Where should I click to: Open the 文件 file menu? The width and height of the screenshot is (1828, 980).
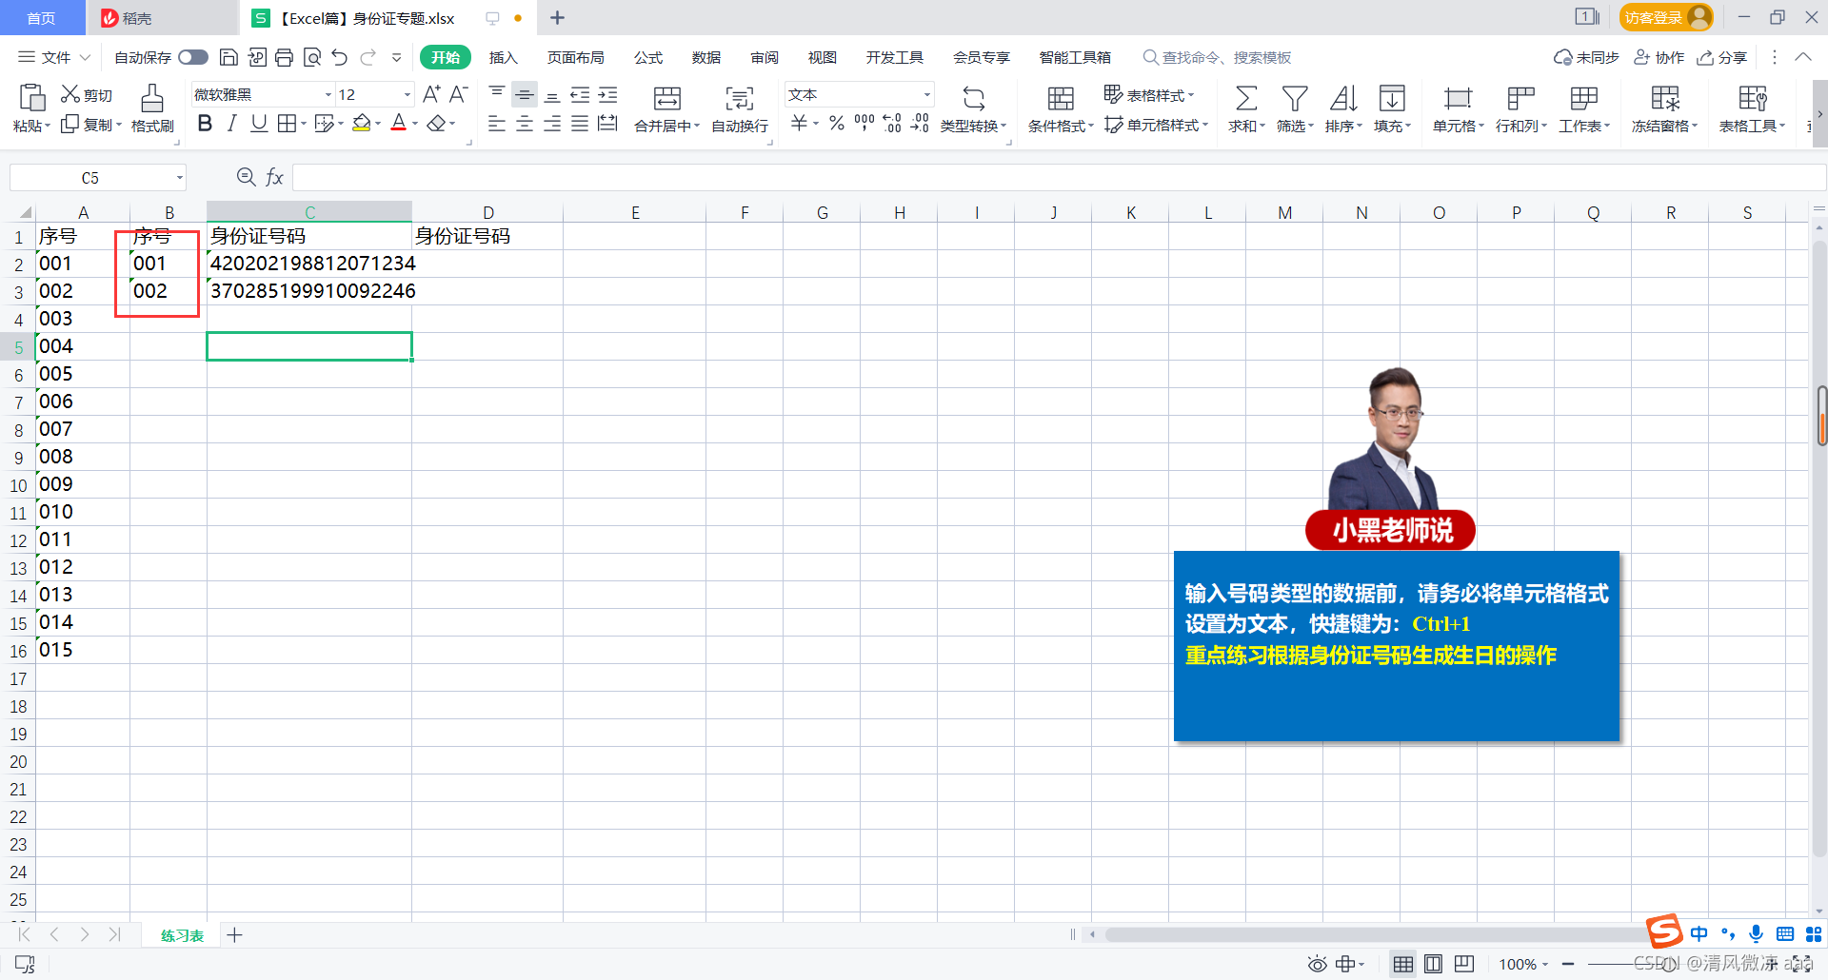coord(54,57)
